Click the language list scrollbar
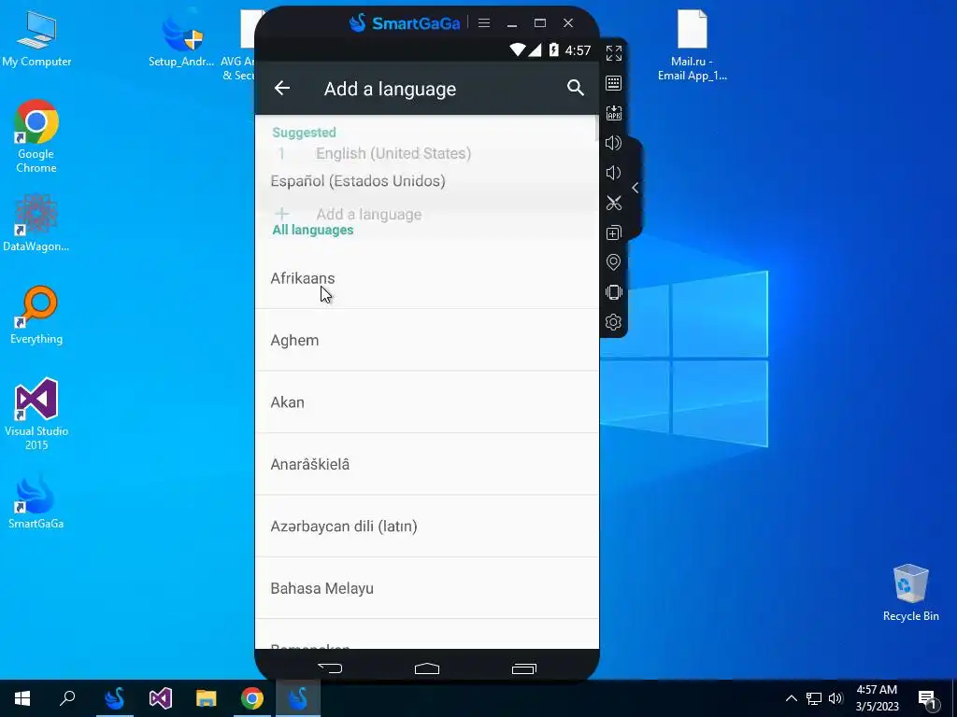957x717 pixels. click(596, 129)
